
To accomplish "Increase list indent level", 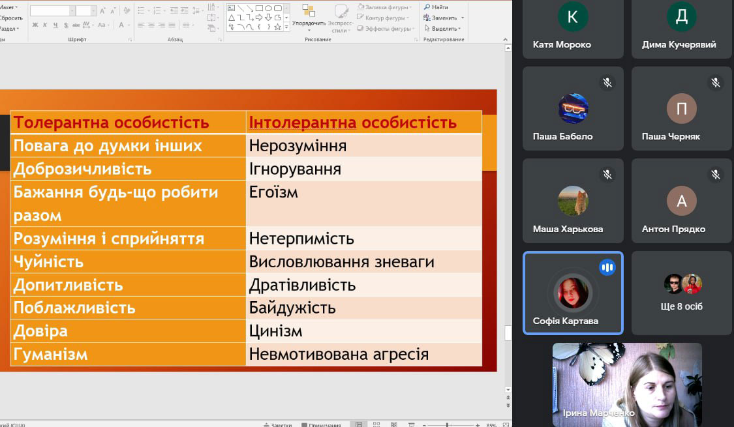I will pyautogui.click(x=185, y=11).
